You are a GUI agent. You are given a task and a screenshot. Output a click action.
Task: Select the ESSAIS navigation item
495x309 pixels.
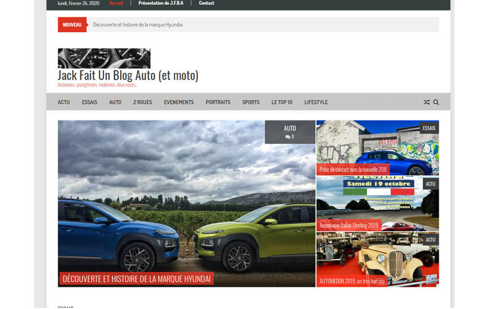click(90, 102)
